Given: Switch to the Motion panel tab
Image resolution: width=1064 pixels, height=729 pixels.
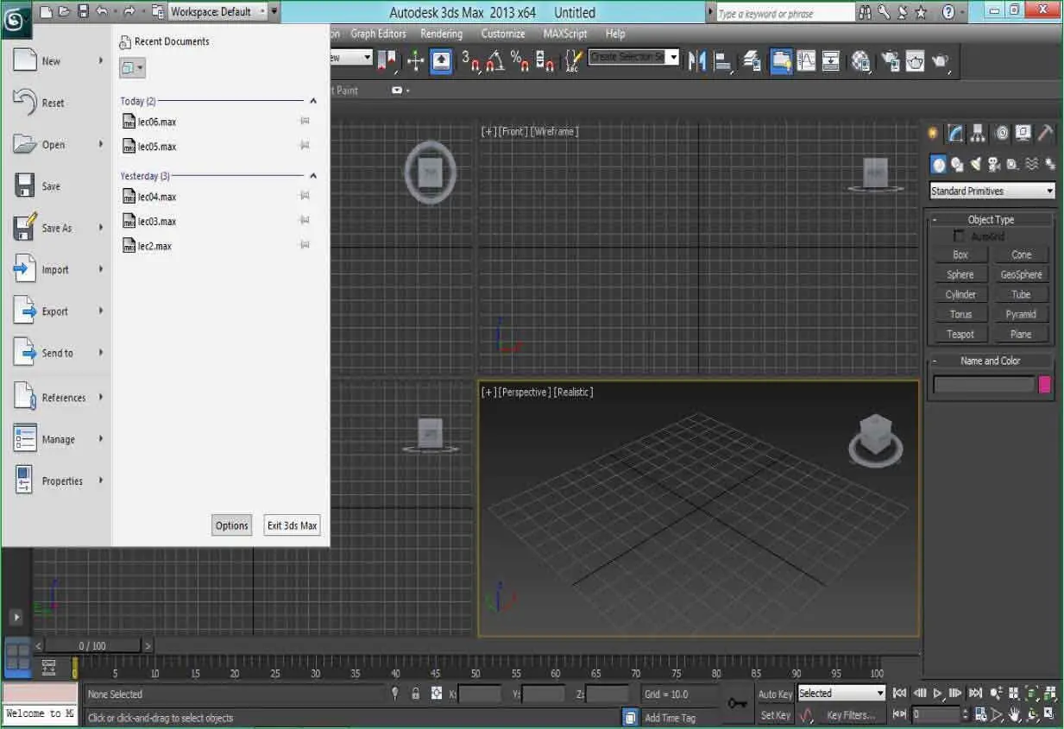Looking at the screenshot, I should tap(1001, 133).
